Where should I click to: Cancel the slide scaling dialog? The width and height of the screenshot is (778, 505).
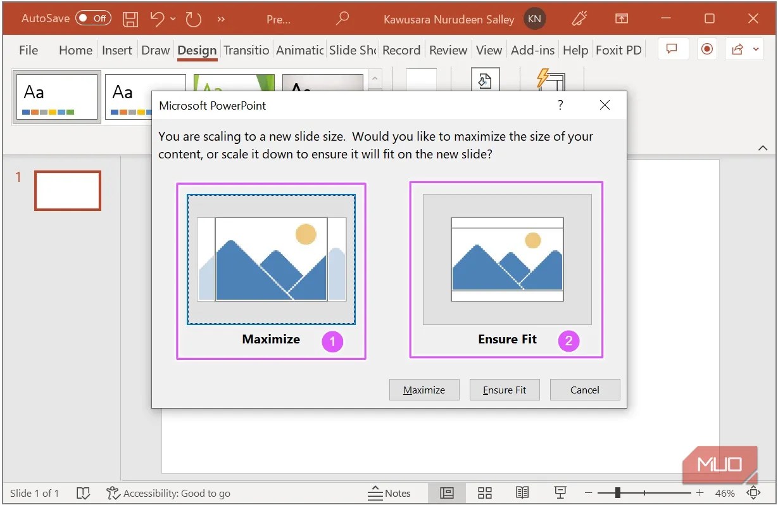[x=584, y=389]
